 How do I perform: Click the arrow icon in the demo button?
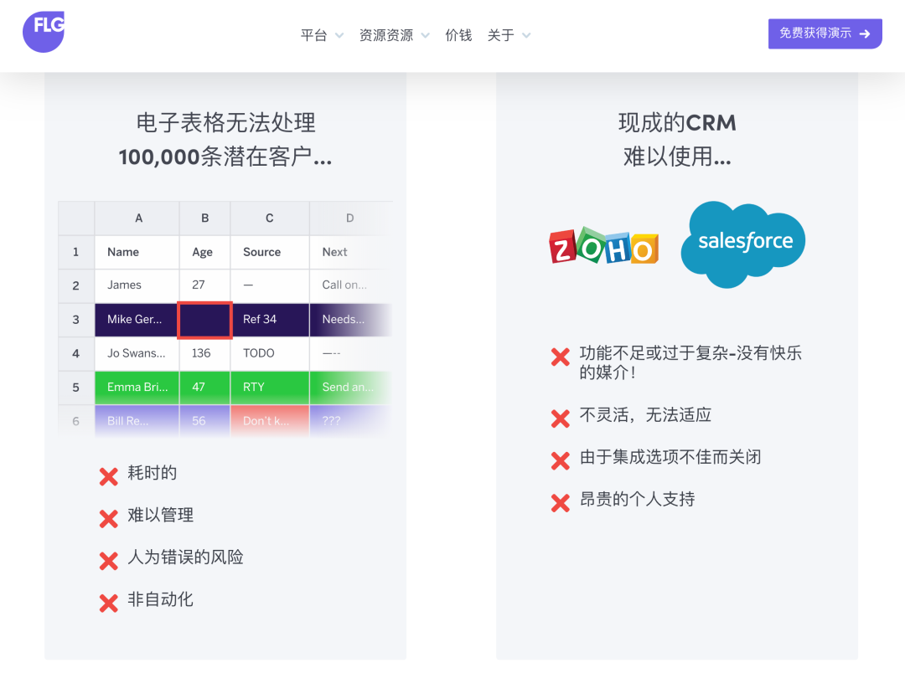click(865, 34)
